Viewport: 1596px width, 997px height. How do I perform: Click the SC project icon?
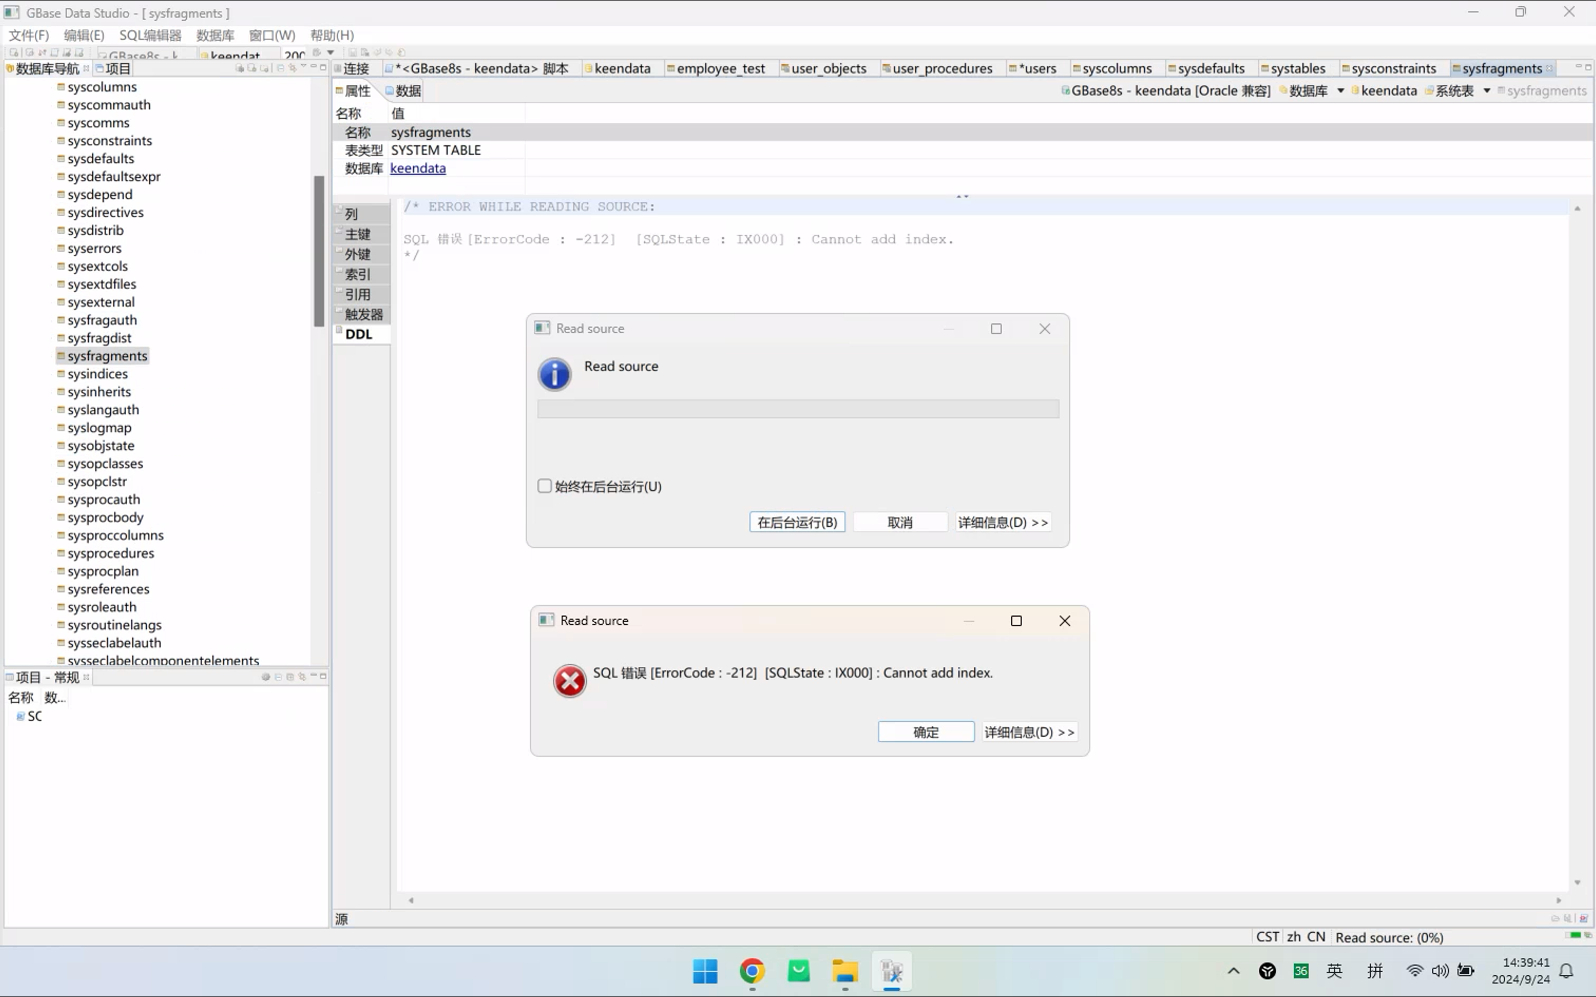(21, 716)
